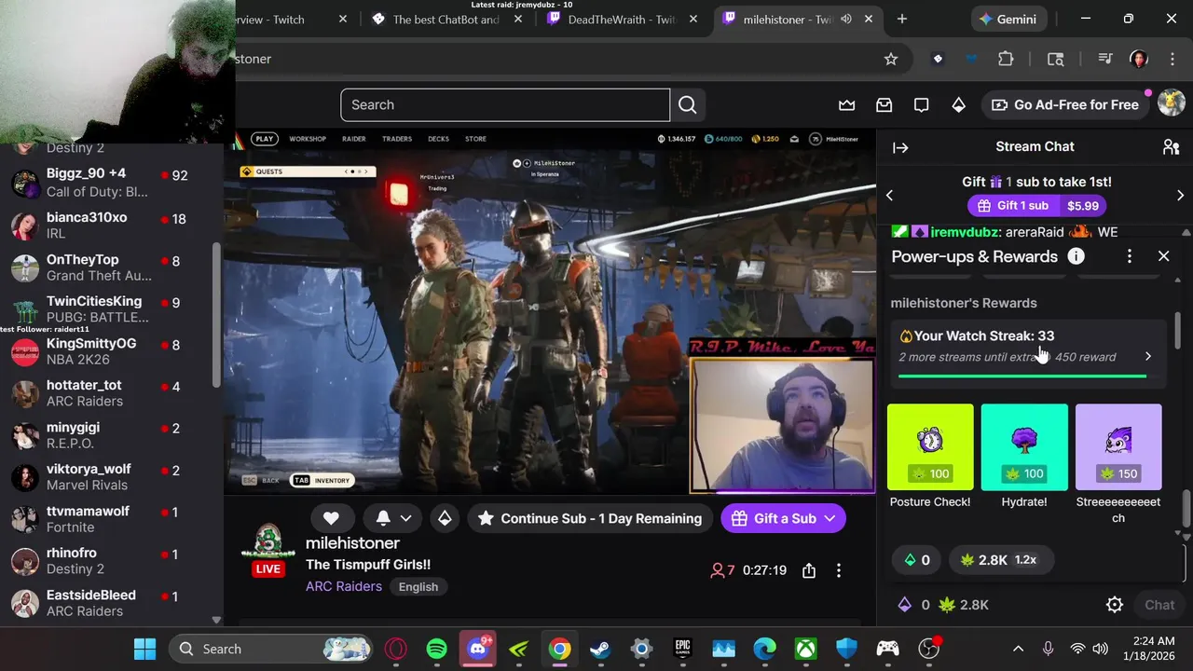Switch to the DeadTheWraith Twitch tab
Screen dimensions: 1193x671
click(x=621, y=20)
